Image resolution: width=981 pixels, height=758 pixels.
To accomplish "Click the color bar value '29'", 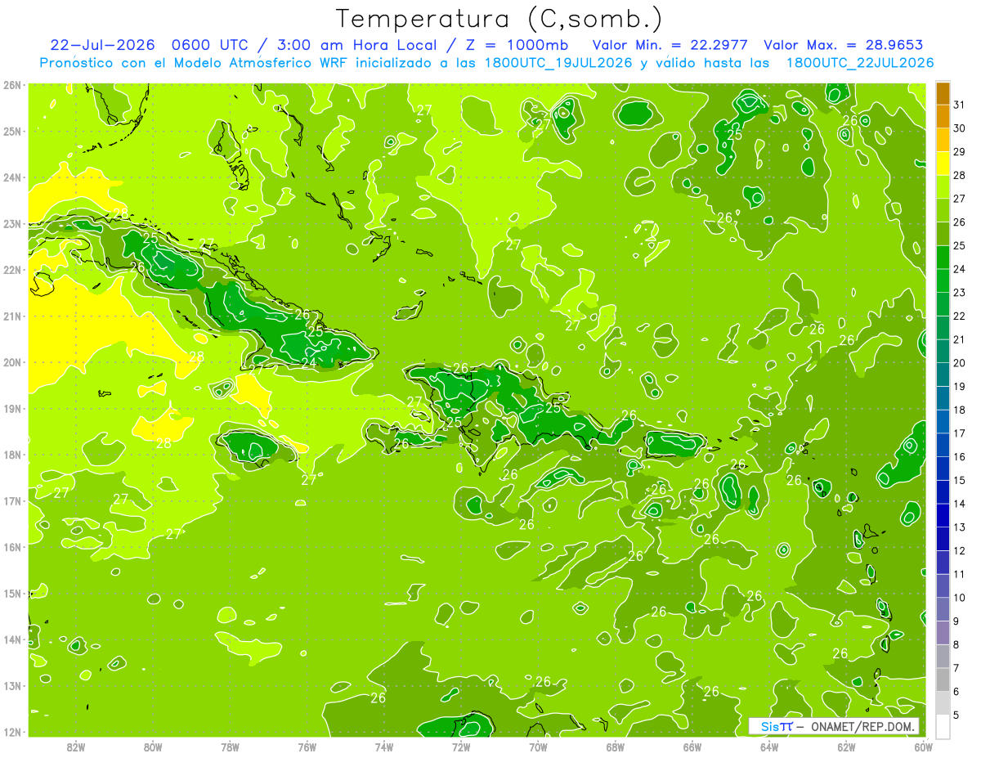I will pos(959,151).
